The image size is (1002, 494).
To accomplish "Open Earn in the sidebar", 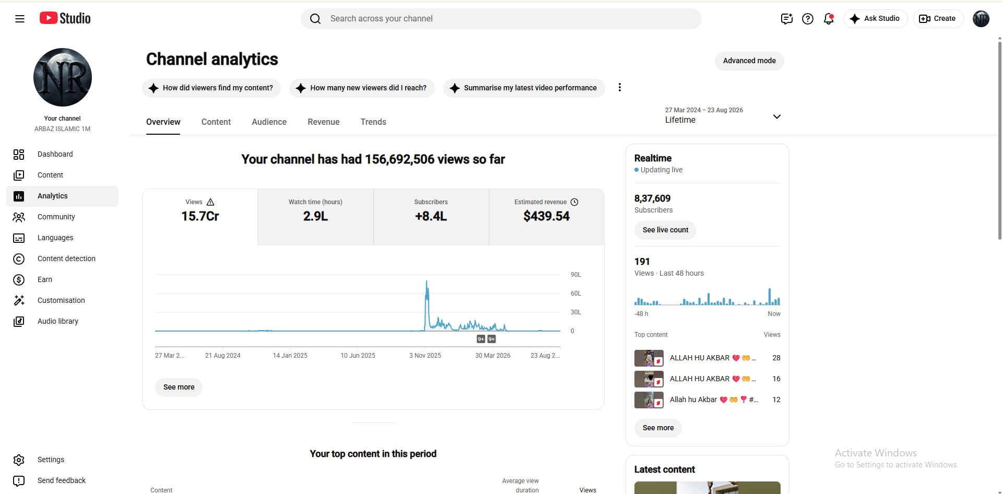I will [63, 279].
